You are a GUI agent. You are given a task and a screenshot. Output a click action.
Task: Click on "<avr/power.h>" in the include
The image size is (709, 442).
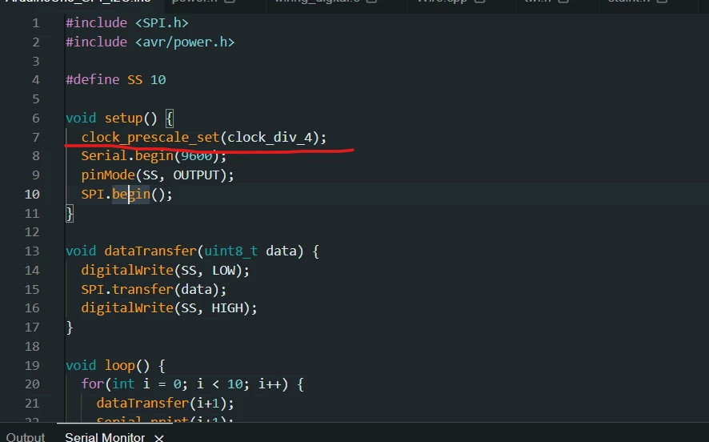185,42
